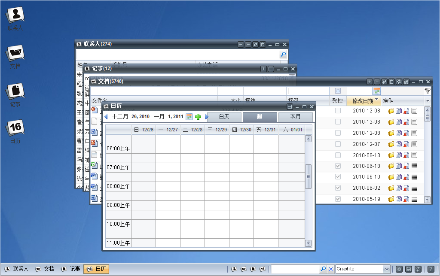The image size is (440, 276).
Task: Click delete icon in 2010-08-13 row
Action: [406, 155]
